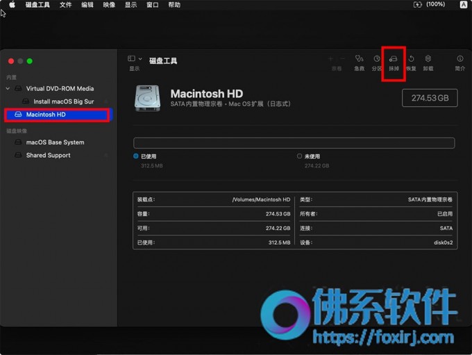Open the 帮助 menu

click(174, 5)
